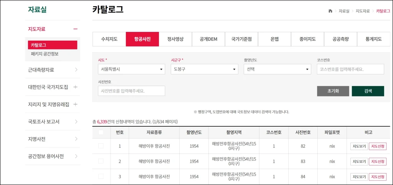Screen dimensions: 393x185
Task: Expand 대한민국 국가지도집 with the plus icon
Action: pyautogui.click(x=75, y=87)
